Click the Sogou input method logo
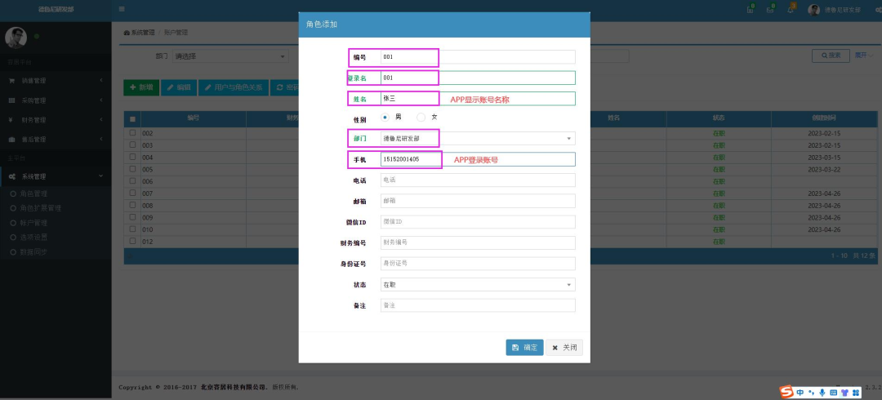 [786, 392]
